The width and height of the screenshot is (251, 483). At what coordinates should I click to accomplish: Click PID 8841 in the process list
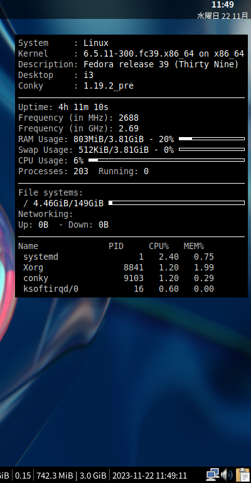[134, 268]
